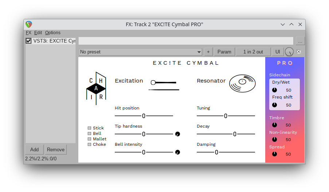Enable the Mallet excitation option
This screenshot has width=329, height=192.
[x=89, y=139]
